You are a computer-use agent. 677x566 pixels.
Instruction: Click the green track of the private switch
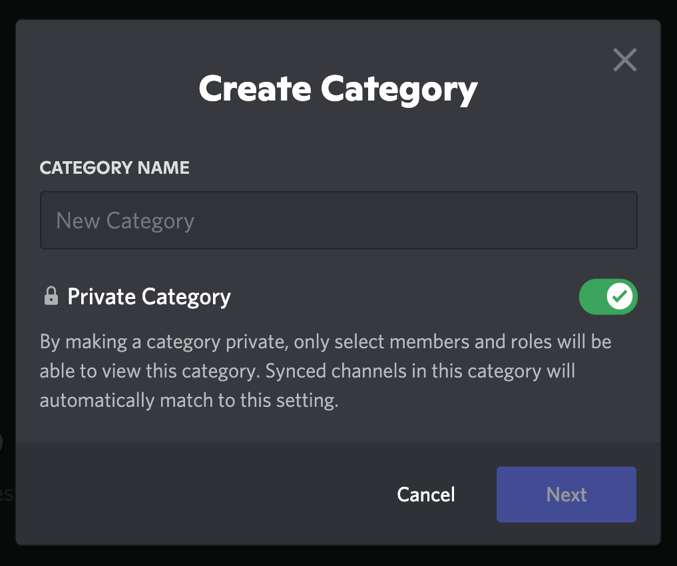click(592, 296)
